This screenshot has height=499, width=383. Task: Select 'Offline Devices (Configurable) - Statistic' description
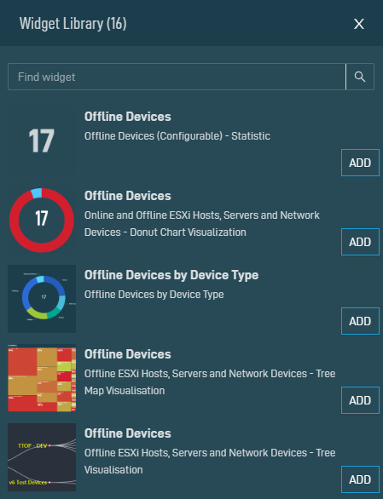tap(177, 136)
